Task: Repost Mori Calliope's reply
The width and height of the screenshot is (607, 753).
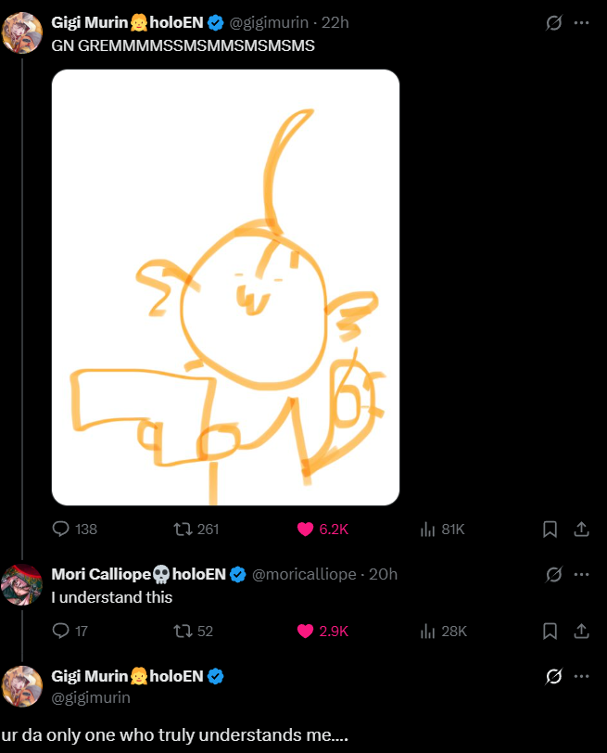Action: 183,631
